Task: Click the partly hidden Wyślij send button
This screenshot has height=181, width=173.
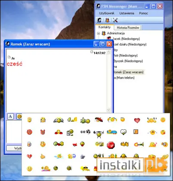Action: tap(14, 148)
